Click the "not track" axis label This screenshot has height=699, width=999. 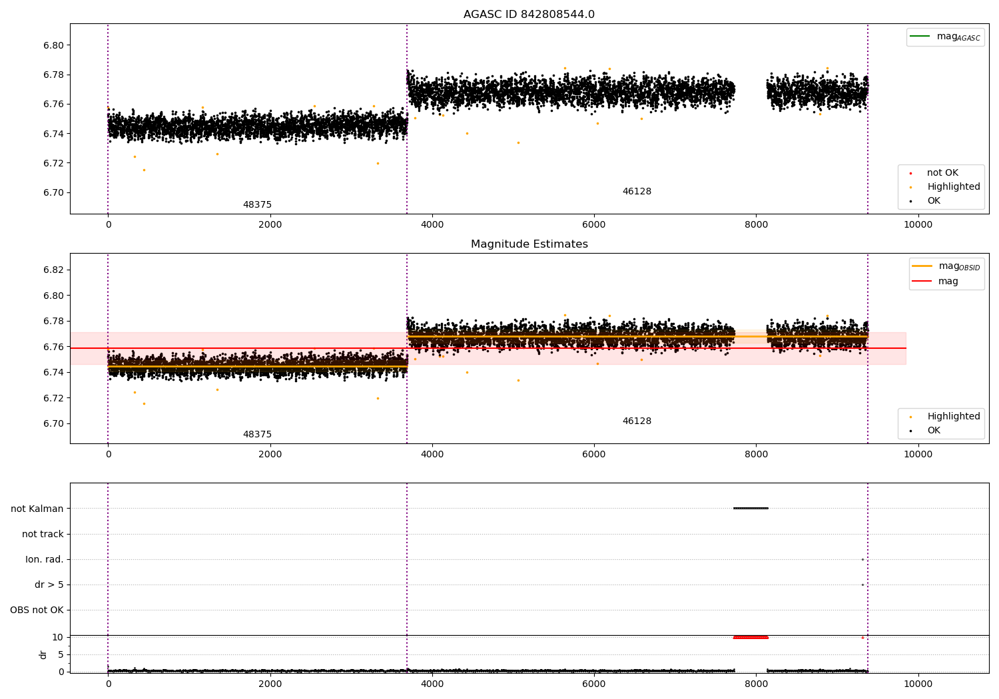(43, 534)
